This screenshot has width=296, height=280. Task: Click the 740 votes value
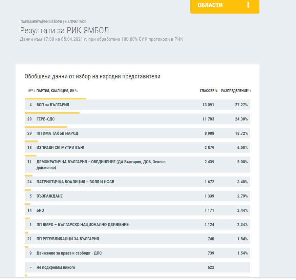click(211, 239)
